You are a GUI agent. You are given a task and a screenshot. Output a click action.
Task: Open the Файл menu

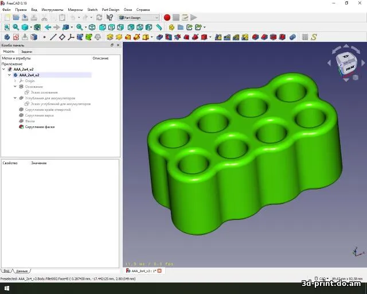(x=6, y=10)
